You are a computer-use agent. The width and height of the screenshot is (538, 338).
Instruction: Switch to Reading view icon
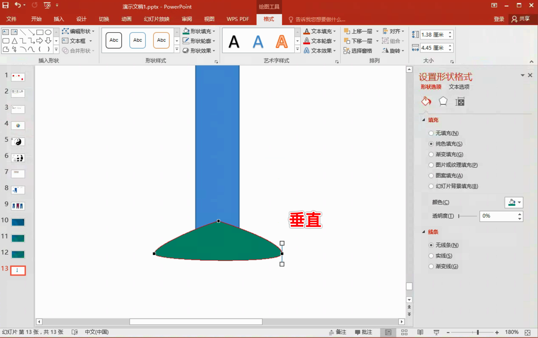pyautogui.click(x=420, y=332)
